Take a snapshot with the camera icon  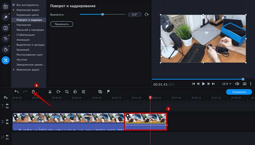244,84
